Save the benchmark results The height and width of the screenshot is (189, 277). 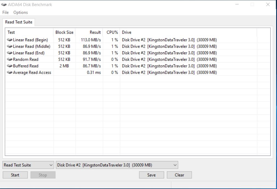152,175
